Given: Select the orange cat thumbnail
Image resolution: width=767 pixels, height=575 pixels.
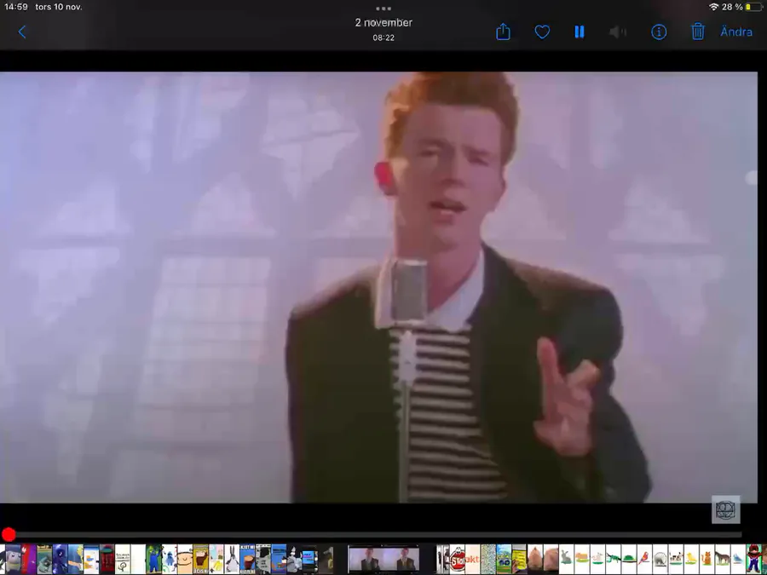Looking at the screenshot, I should 707,559.
